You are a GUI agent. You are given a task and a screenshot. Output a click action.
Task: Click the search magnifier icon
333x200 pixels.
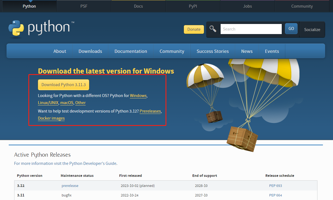pyautogui.click(x=213, y=28)
